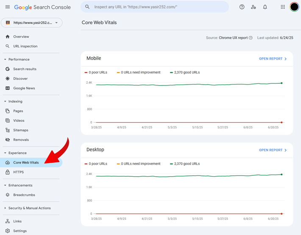The height and width of the screenshot is (235, 301).
Task: Click the Settings gear icon
Action: [x=8, y=231]
